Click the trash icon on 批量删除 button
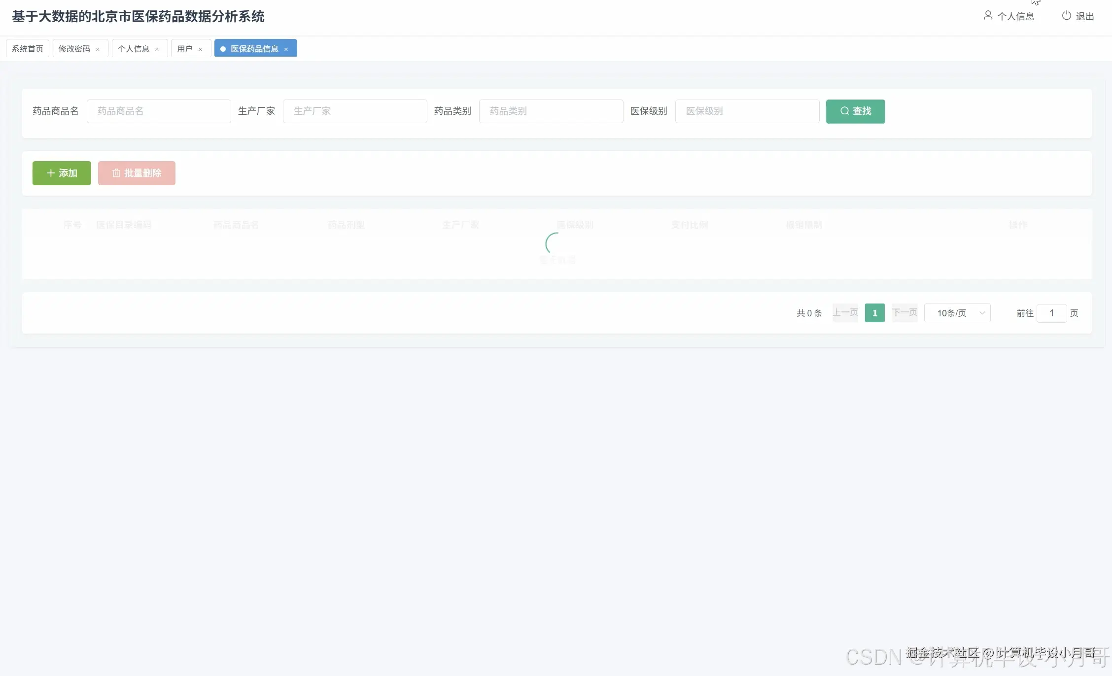 (x=116, y=173)
